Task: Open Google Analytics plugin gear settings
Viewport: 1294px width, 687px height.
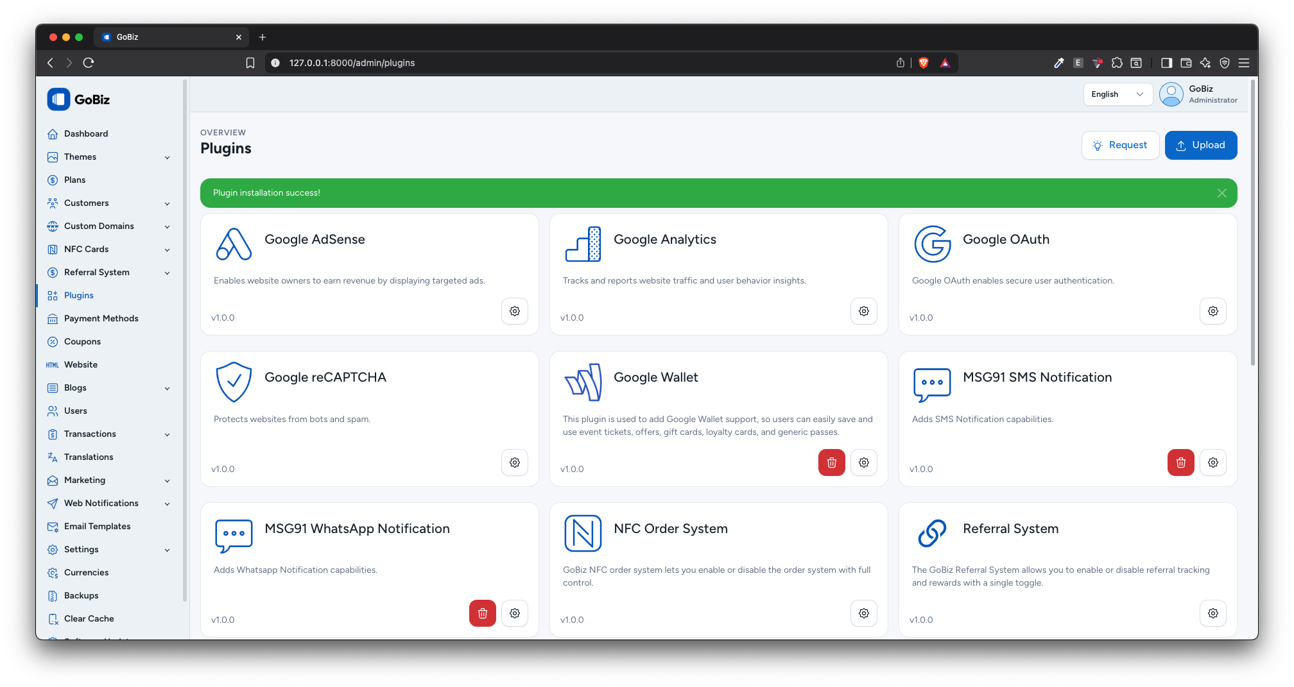Action: pyautogui.click(x=863, y=311)
